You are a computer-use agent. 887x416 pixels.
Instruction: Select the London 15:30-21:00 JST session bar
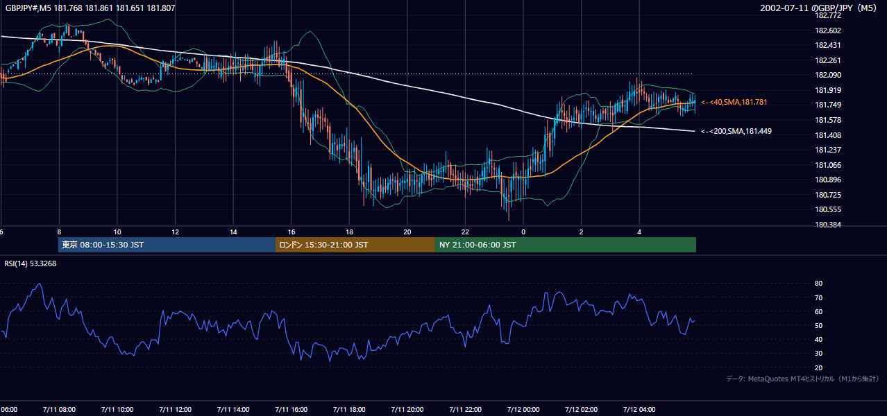click(355, 245)
